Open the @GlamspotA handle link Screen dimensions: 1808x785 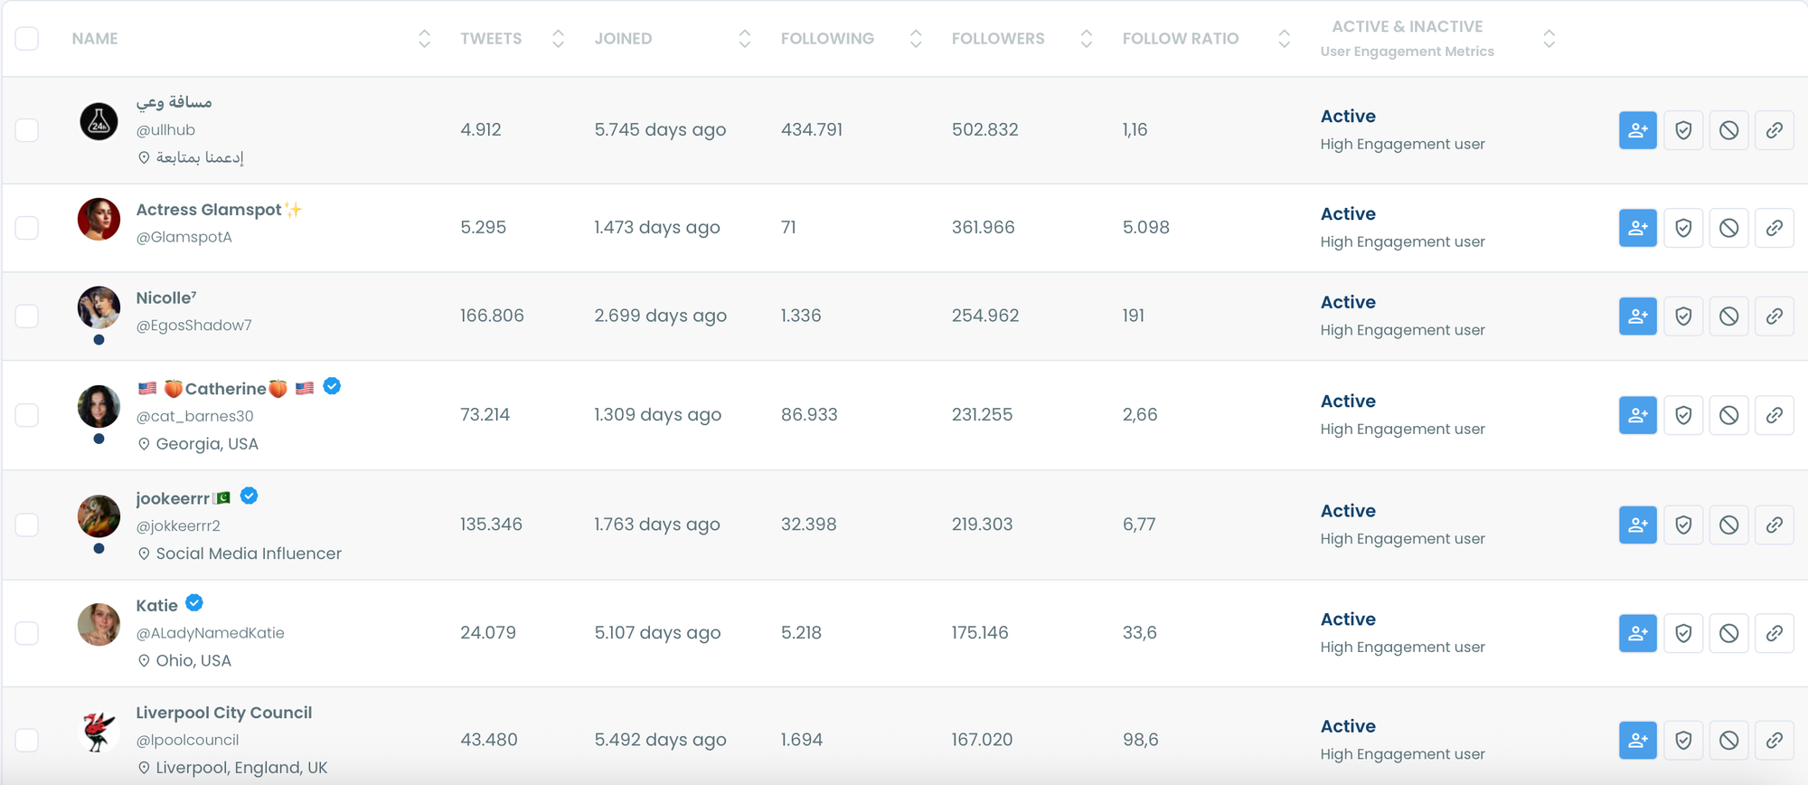184,237
